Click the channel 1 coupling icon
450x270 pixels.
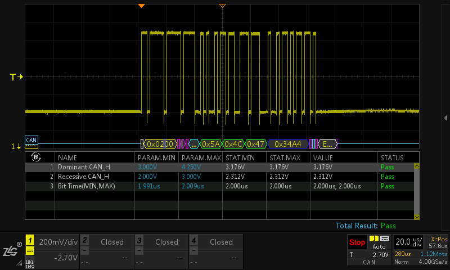pos(30,252)
